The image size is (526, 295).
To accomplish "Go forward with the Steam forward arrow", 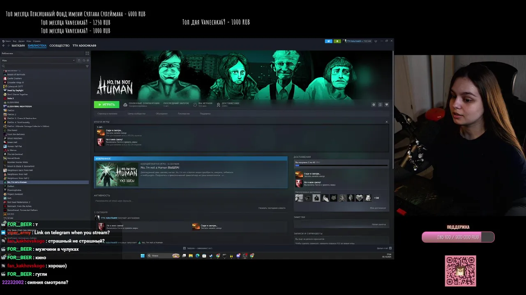I will tap(8, 45).
